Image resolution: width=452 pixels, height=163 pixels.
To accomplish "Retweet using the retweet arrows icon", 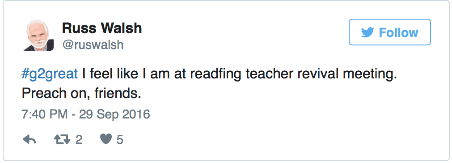I will click(62, 140).
